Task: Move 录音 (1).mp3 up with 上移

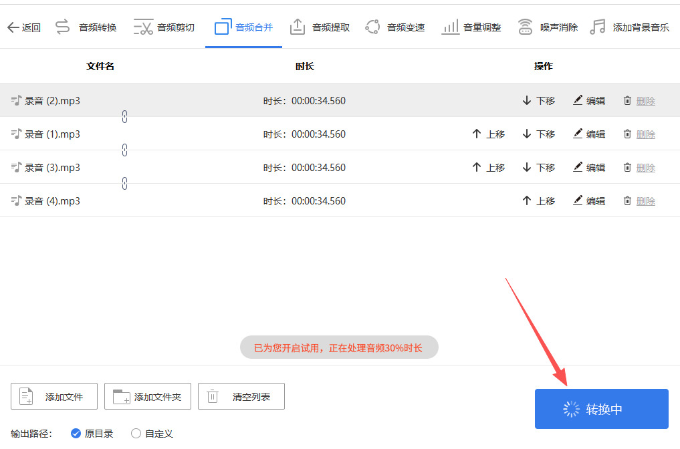Action: (x=488, y=134)
